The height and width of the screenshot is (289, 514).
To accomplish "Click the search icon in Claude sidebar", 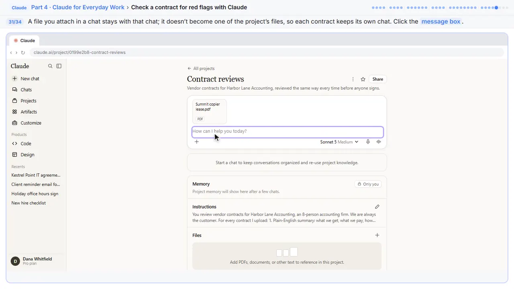I will click(x=50, y=66).
